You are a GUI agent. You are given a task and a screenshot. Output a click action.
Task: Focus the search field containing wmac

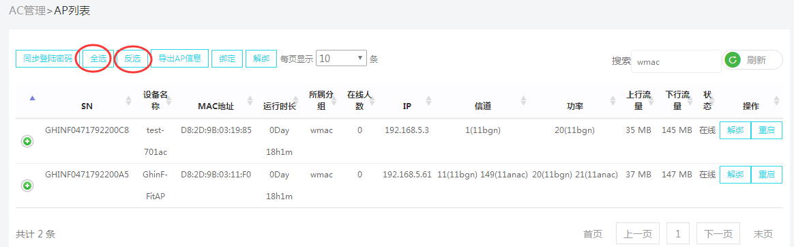tap(677, 61)
